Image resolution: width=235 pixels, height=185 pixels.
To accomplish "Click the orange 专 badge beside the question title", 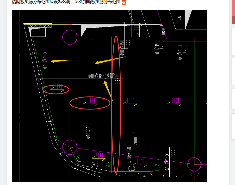I will click(124, 2).
